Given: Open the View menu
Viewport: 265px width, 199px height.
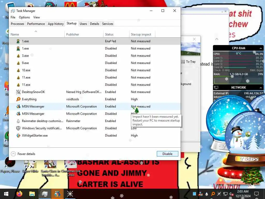Looking at the screenshot, I should pyautogui.click(x=36, y=17).
